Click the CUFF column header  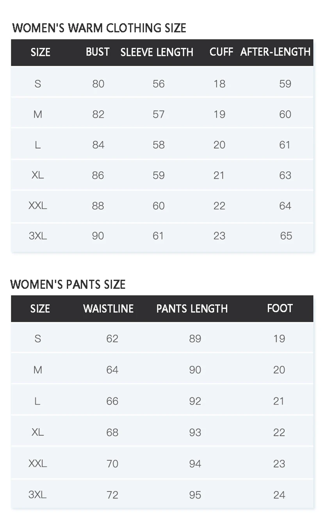221,52
